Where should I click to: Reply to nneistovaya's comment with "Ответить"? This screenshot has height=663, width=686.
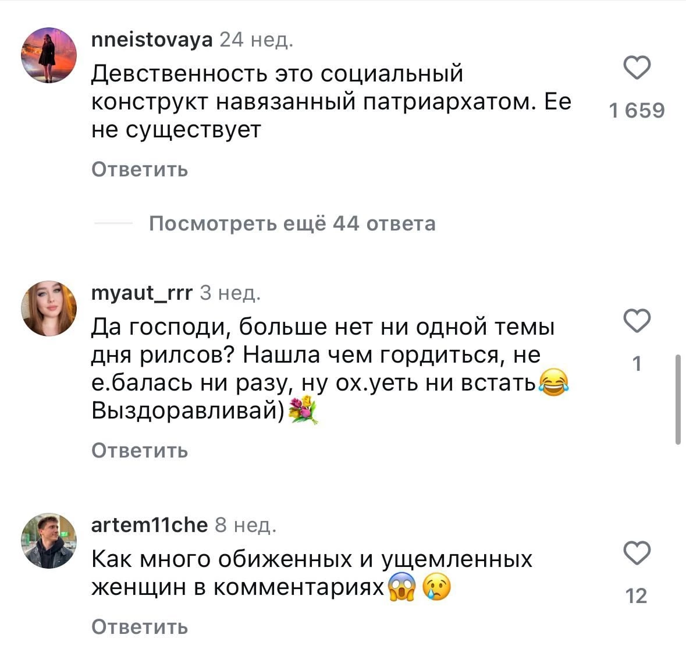tap(140, 169)
